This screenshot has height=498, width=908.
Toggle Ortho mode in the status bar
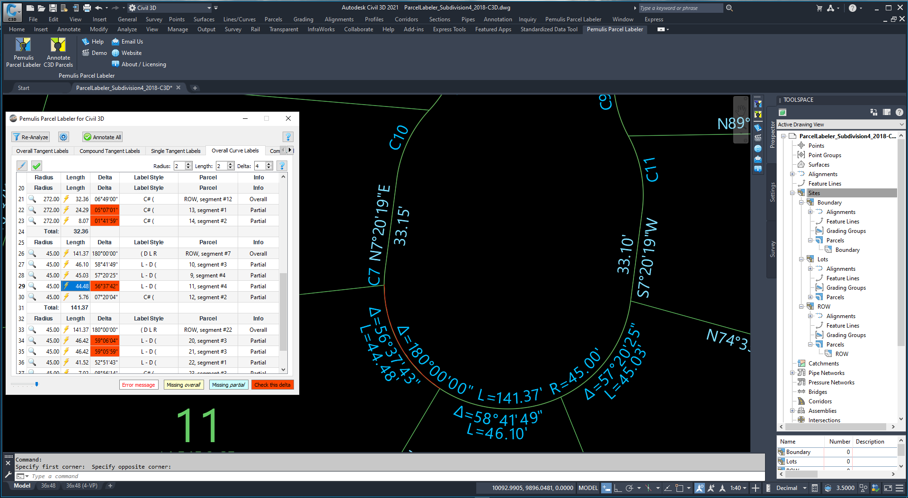pos(618,488)
